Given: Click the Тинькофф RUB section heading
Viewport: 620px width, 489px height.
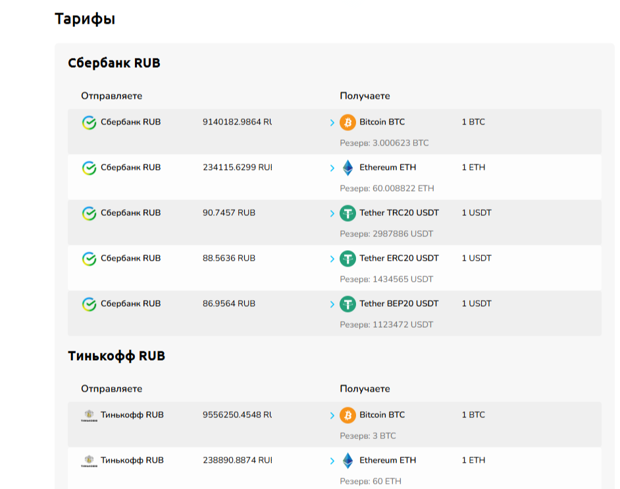Looking at the screenshot, I should click(116, 356).
